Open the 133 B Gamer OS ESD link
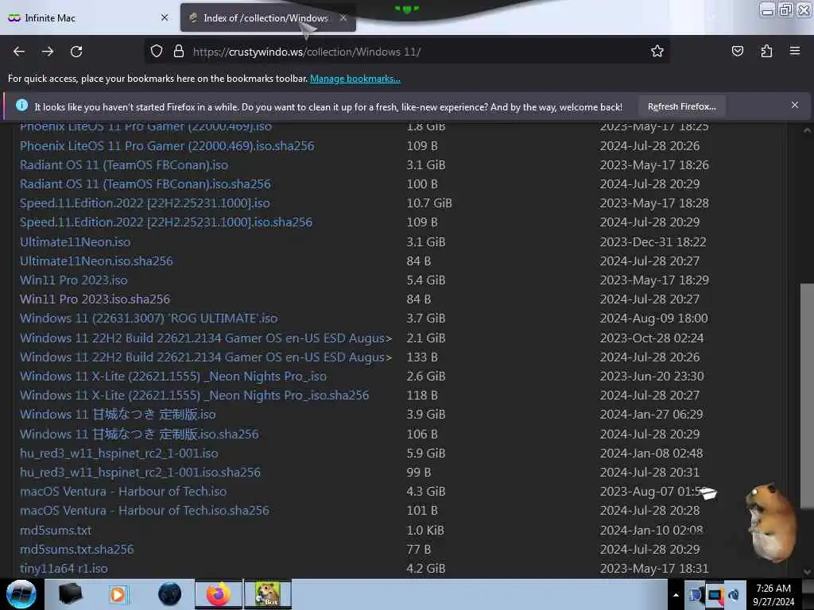814x610 pixels. (206, 357)
